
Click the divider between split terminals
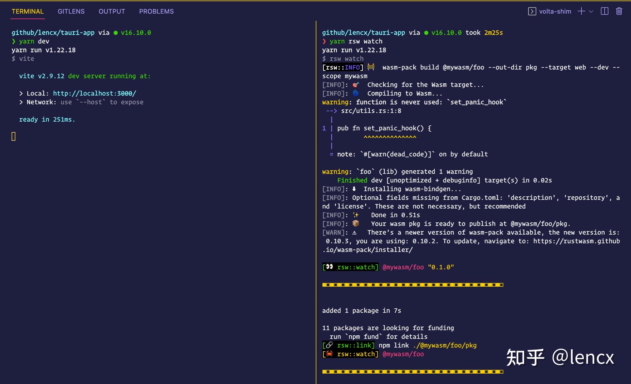316,203
